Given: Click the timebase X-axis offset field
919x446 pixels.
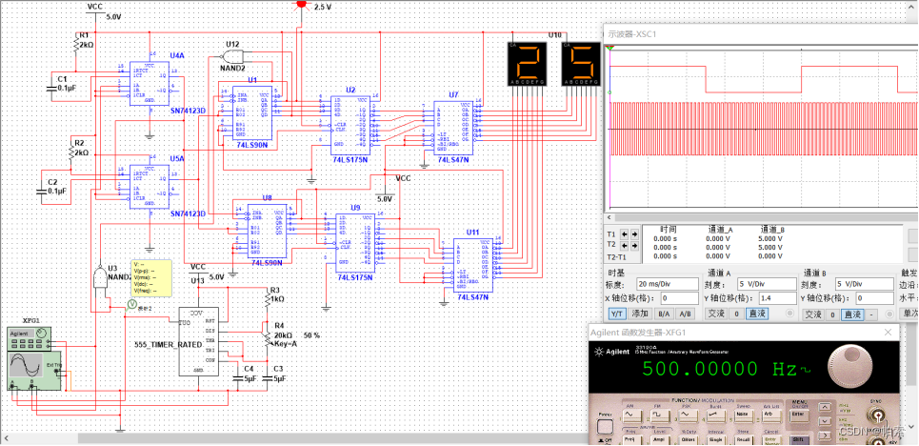Looking at the screenshot, I should (680, 298).
